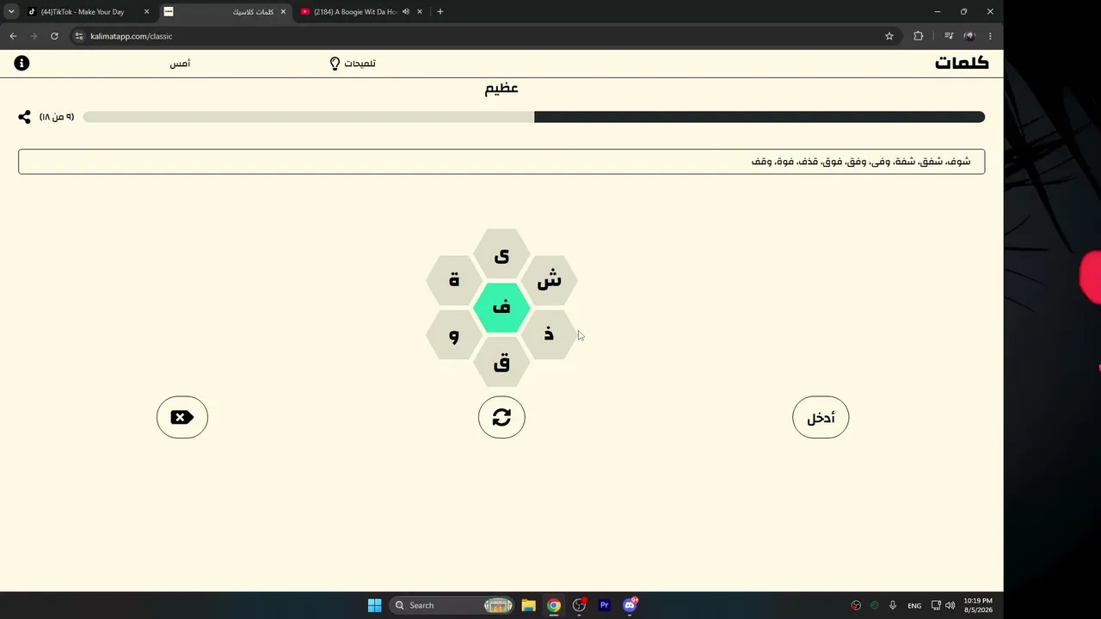Open the OBS Studio taskbar icon
The image size is (1101, 619).
pyautogui.click(x=579, y=605)
